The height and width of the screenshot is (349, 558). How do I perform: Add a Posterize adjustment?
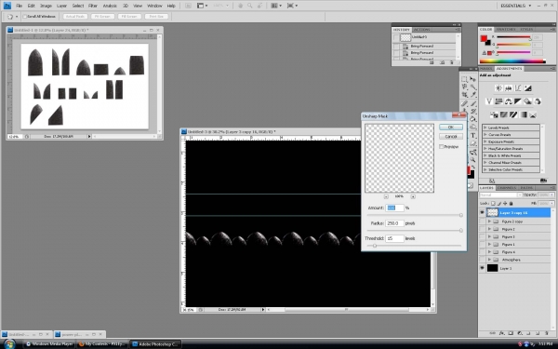point(503,114)
